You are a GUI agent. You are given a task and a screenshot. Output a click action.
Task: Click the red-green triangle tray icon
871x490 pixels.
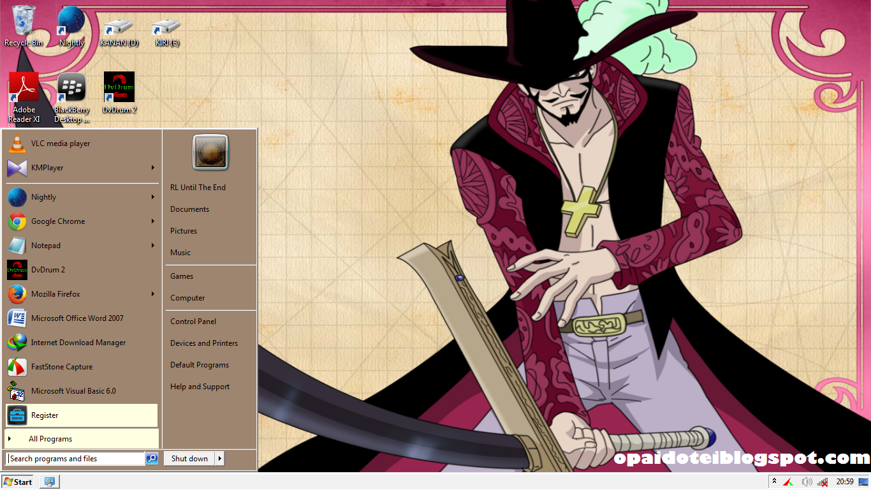789,482
